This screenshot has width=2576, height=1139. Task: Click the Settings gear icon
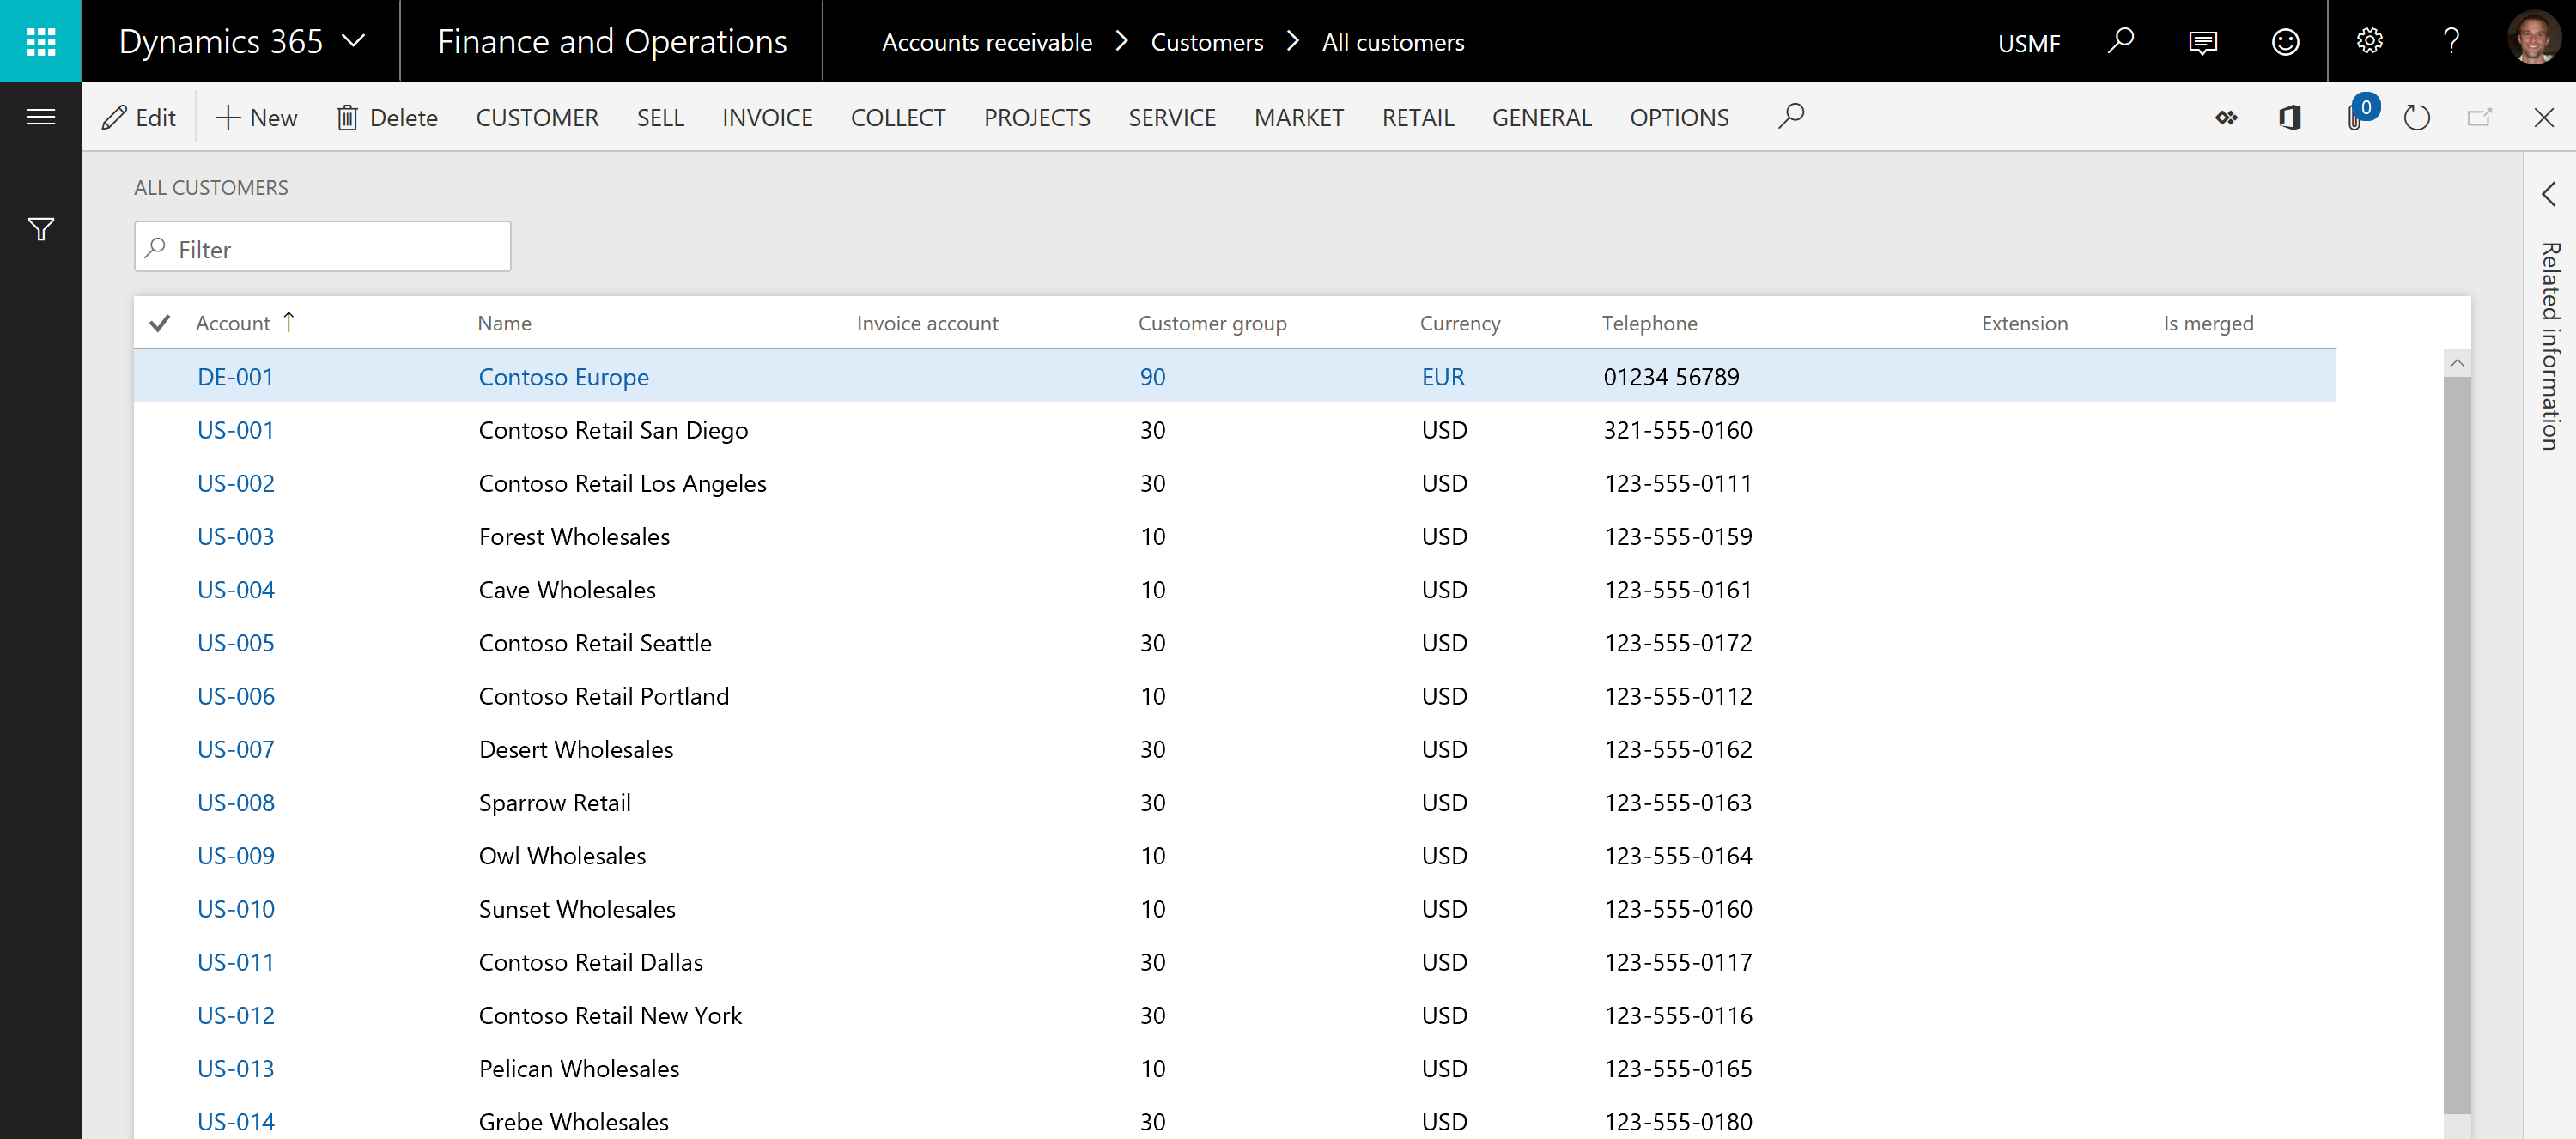tap(2367, 41)
